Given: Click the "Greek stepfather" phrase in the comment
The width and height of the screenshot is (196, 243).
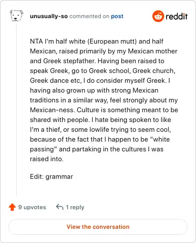Looking at the screenshot, I should 69,61.
